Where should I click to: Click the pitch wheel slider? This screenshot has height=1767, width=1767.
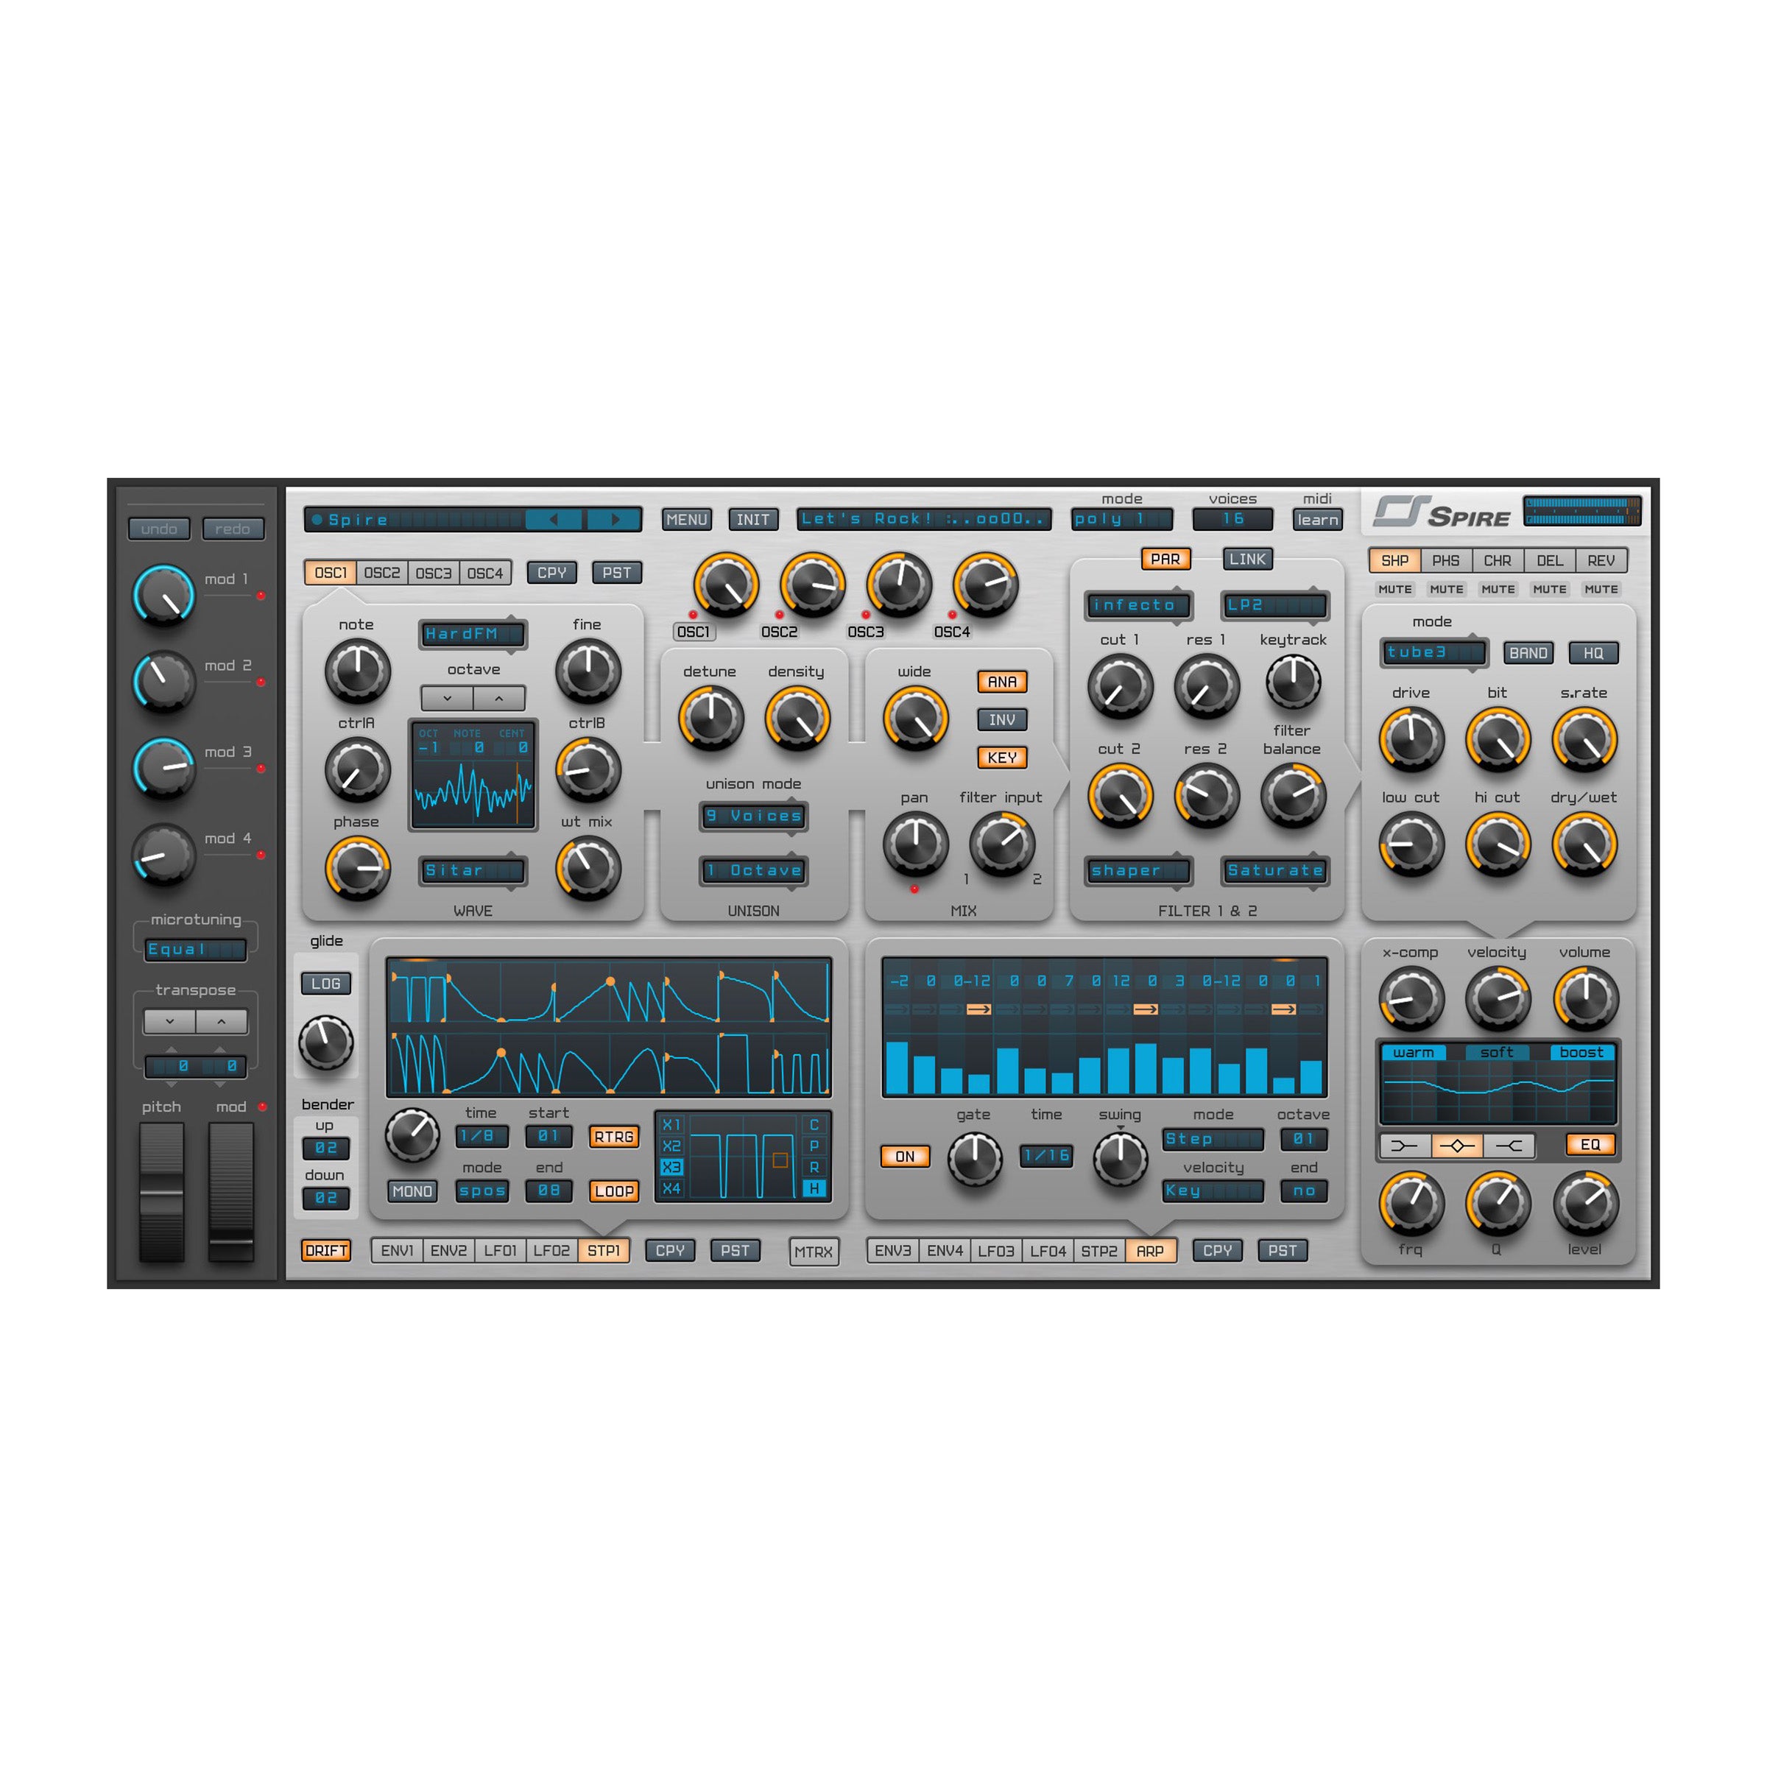coord(162,1191)
